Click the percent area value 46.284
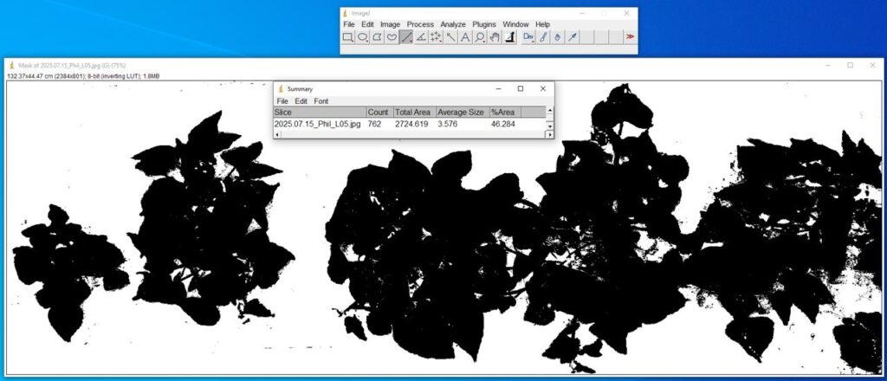887x381 pixels. tap(503, 124)
